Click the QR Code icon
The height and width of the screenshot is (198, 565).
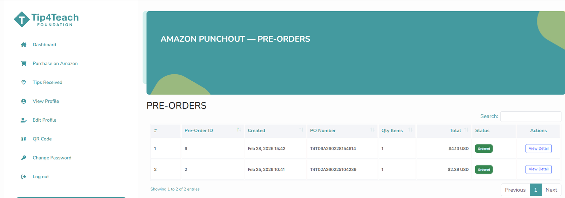tap(24, 139)
